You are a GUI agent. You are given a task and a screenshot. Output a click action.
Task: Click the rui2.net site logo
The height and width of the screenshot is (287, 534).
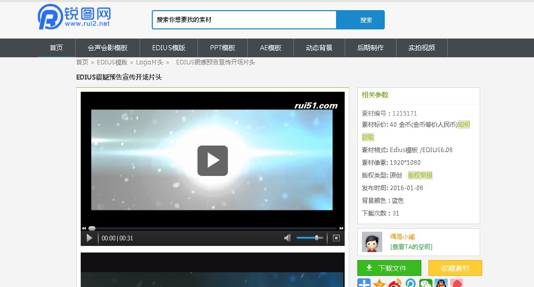click(x=74, y=17)
